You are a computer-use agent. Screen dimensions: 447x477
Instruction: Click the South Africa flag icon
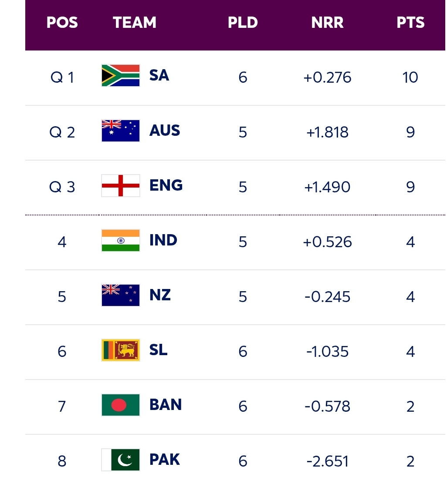(x=120, y=76)
